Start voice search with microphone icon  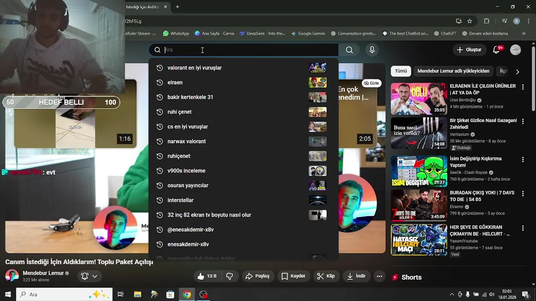coord(372,50)
